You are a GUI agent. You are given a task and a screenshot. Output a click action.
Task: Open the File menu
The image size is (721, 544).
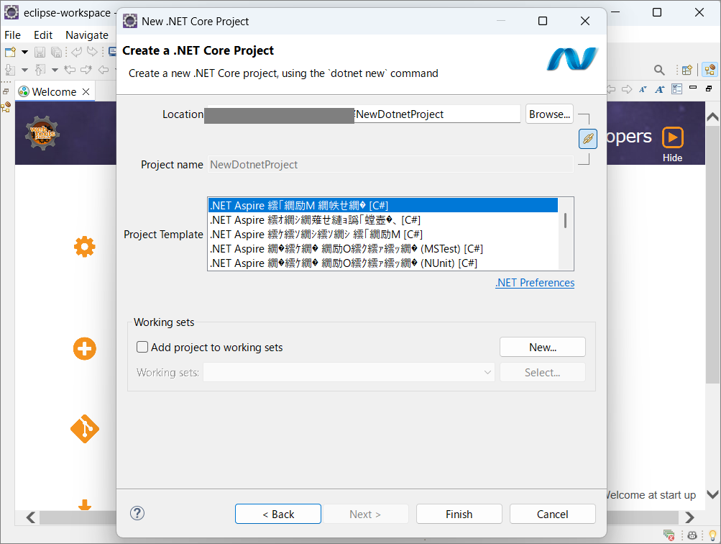tap(12, 35)
